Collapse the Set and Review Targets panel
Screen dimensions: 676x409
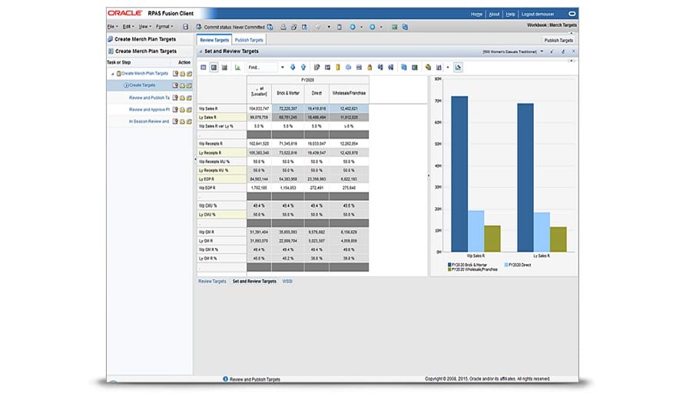(x=200, y=51)
